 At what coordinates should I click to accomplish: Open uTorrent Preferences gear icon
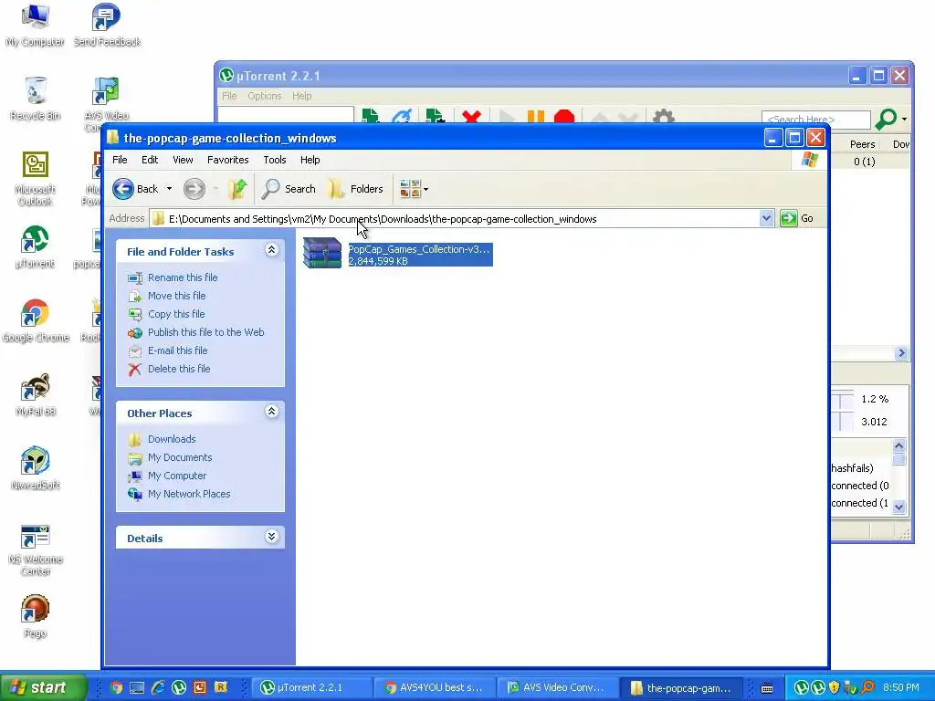tap(664, 116)
